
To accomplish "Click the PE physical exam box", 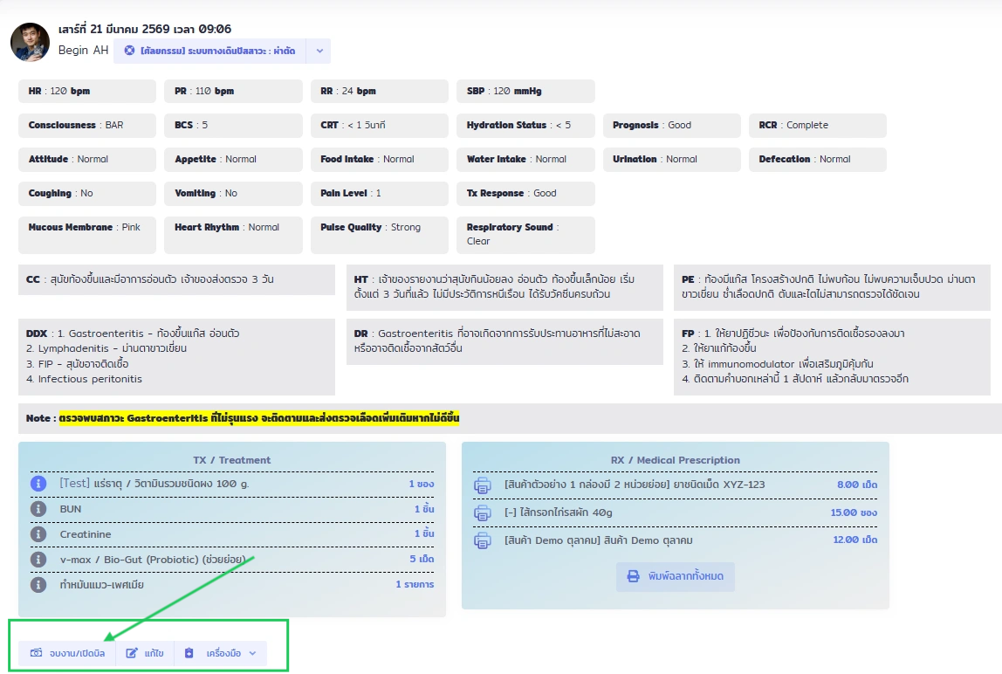I will pyautogui.click(x=832, y=287).
